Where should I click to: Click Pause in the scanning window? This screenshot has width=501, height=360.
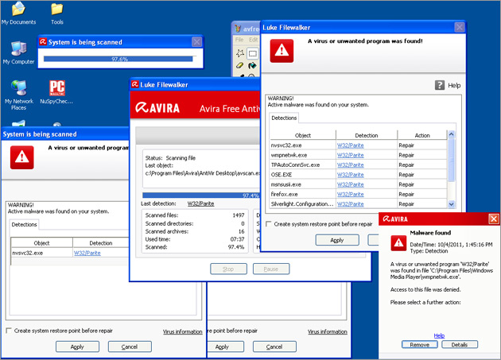click(271, 269)
